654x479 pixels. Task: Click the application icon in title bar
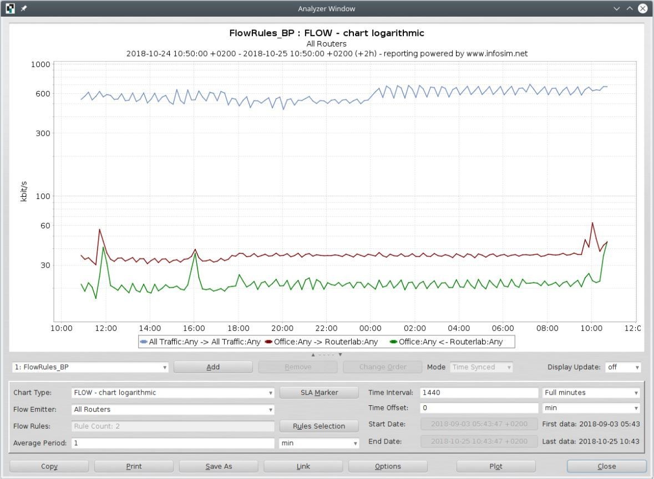10,8
